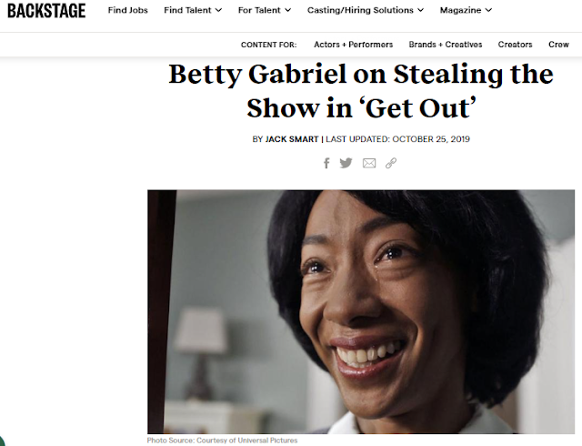This screenshot has width=582, height=446.
Task: Open the For Talent menu
Action: pyautogui.click(x=259, y=10)
